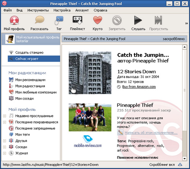Click the pencil edit icon
Screen dimensions: 190x169
(120, 133)
